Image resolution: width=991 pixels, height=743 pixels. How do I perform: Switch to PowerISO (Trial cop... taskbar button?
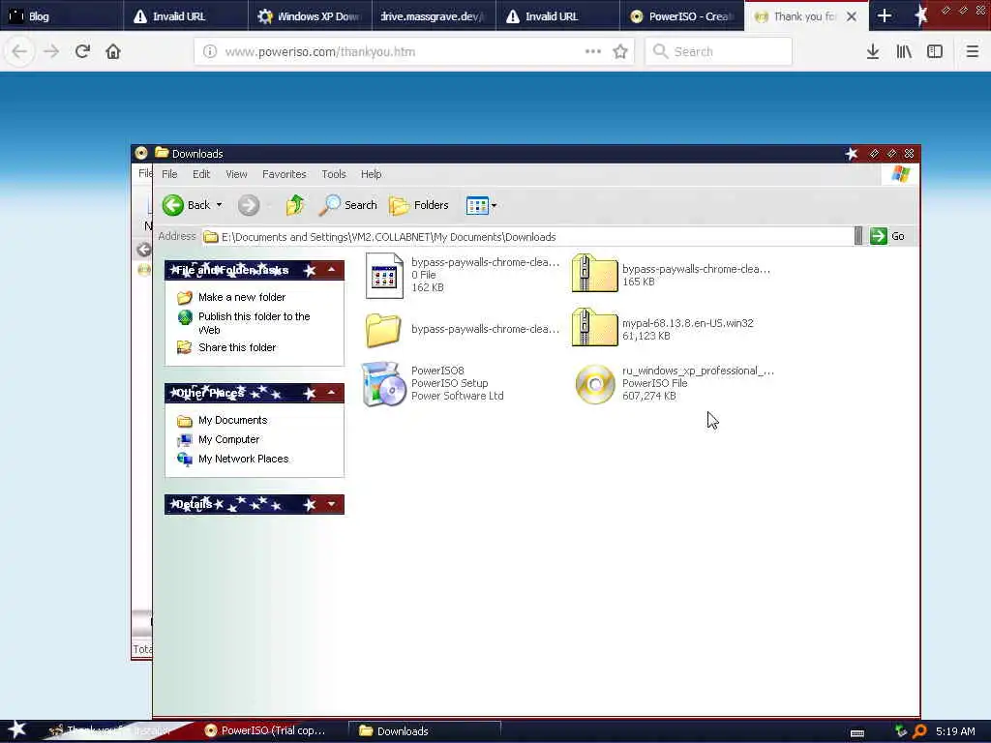click(x=269, y=730)
